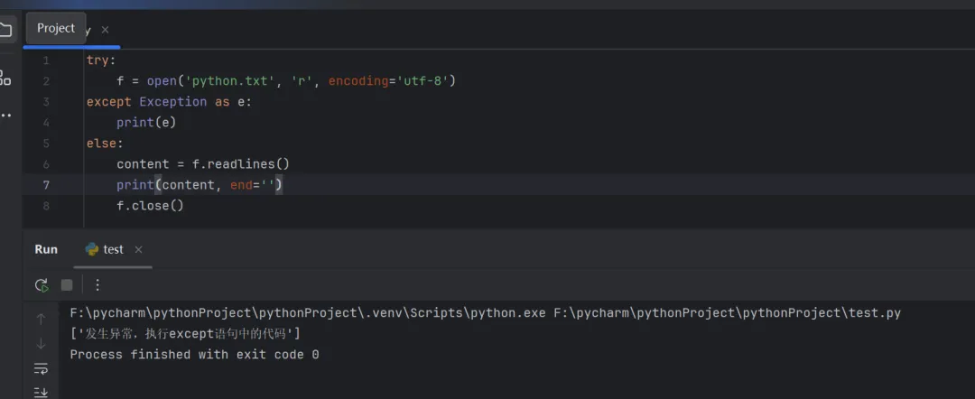The height and width of the screenshot is (399, 975).
Task: Open the Project tool window folder icon
Action: 5,30
